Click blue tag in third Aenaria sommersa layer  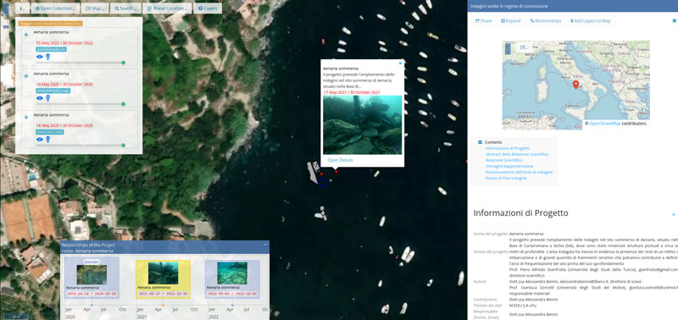[x=50, y=132]
